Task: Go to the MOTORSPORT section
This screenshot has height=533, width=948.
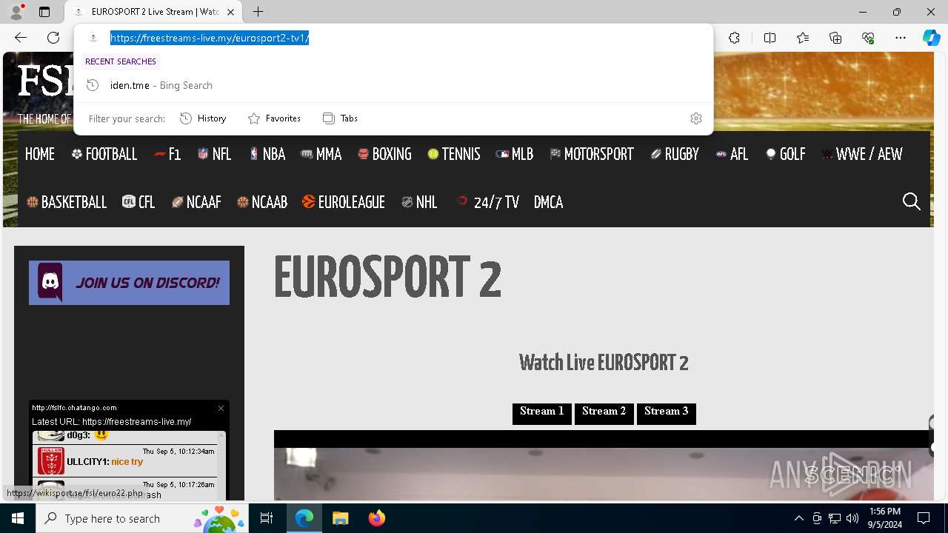Action: pos(592,154)
